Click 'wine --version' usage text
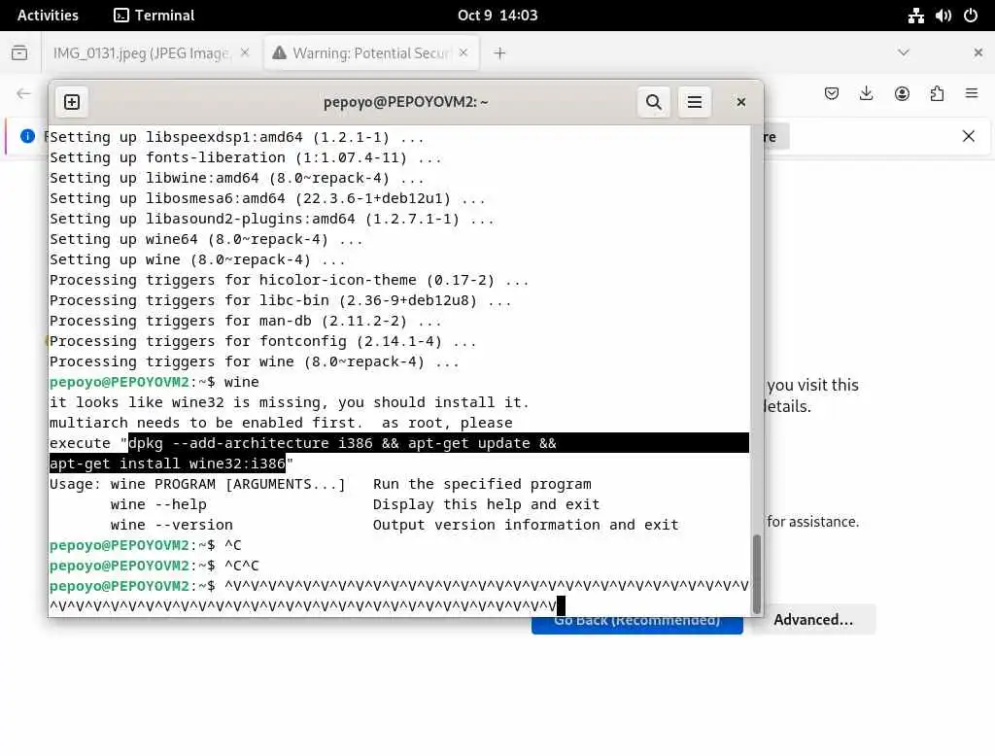This screenshot has height=756, width=995. click(x=171, y=525)
